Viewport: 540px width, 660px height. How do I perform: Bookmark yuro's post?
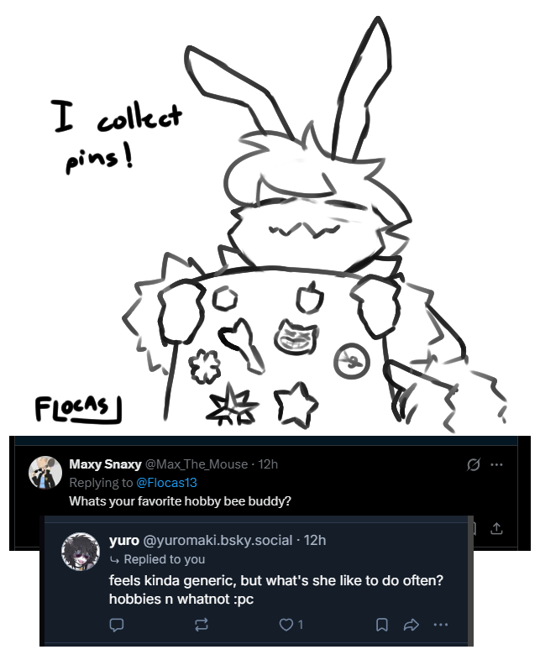pos(382,624)
